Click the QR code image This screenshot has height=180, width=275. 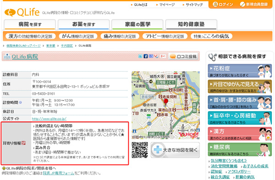click(x=140, y=150)
